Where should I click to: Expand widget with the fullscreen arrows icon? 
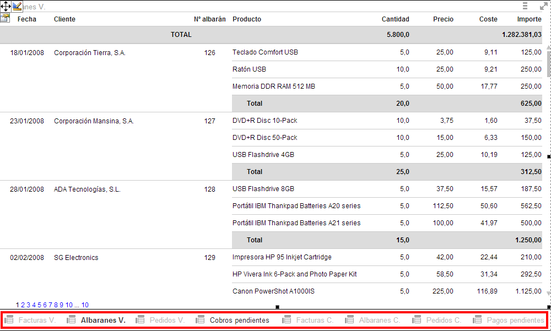(543, 6)
